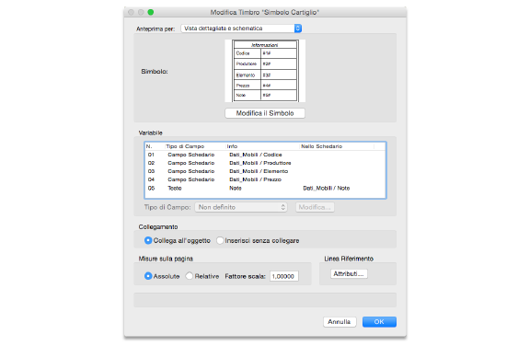The width and height of the screenshot is (518, 346).
Task: Confirm with the OK button
Action: click(x=379, y=322)
